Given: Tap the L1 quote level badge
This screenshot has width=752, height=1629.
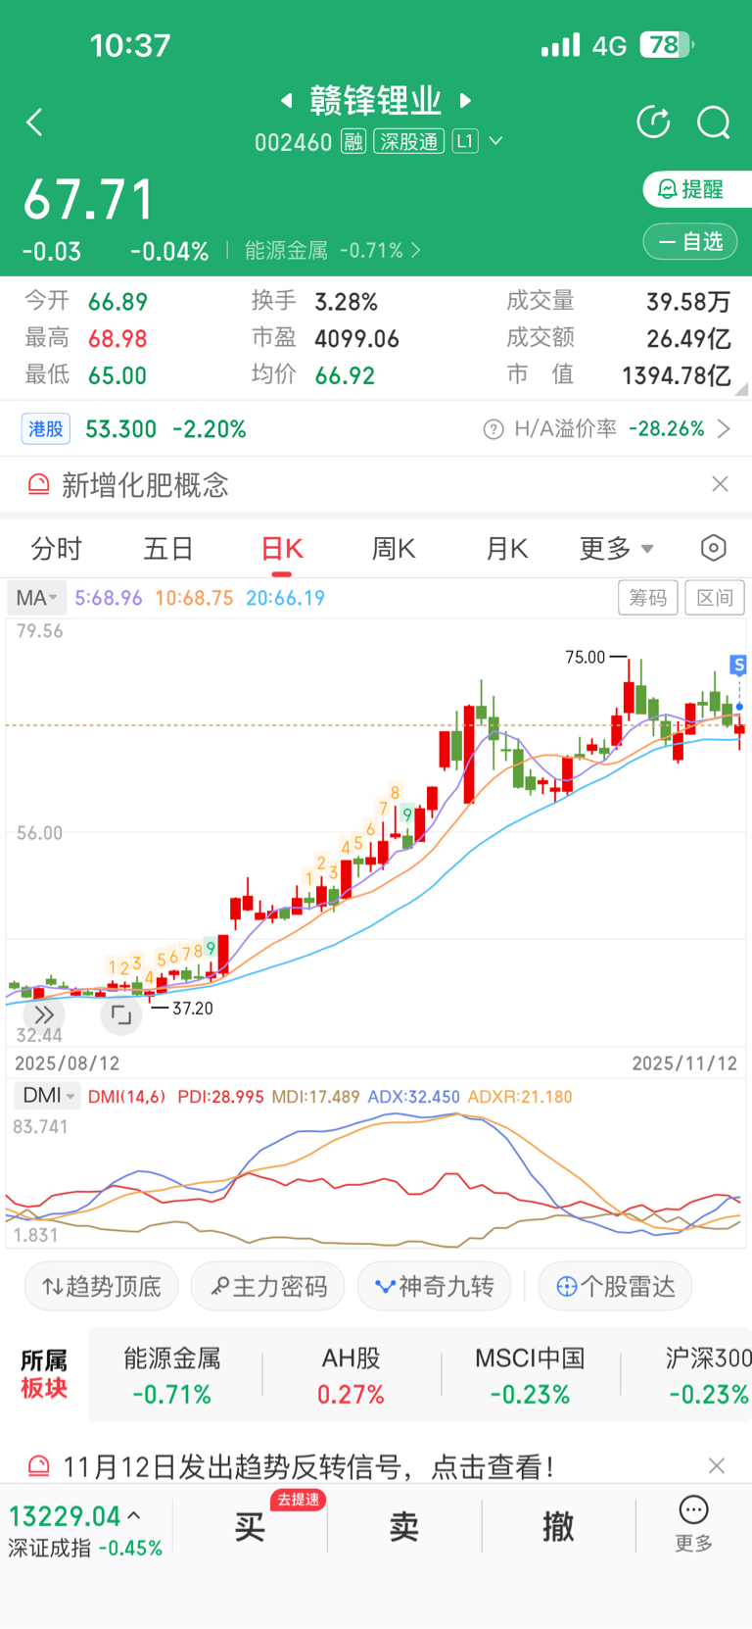Looking at the screenshot, I should (465, 142).
